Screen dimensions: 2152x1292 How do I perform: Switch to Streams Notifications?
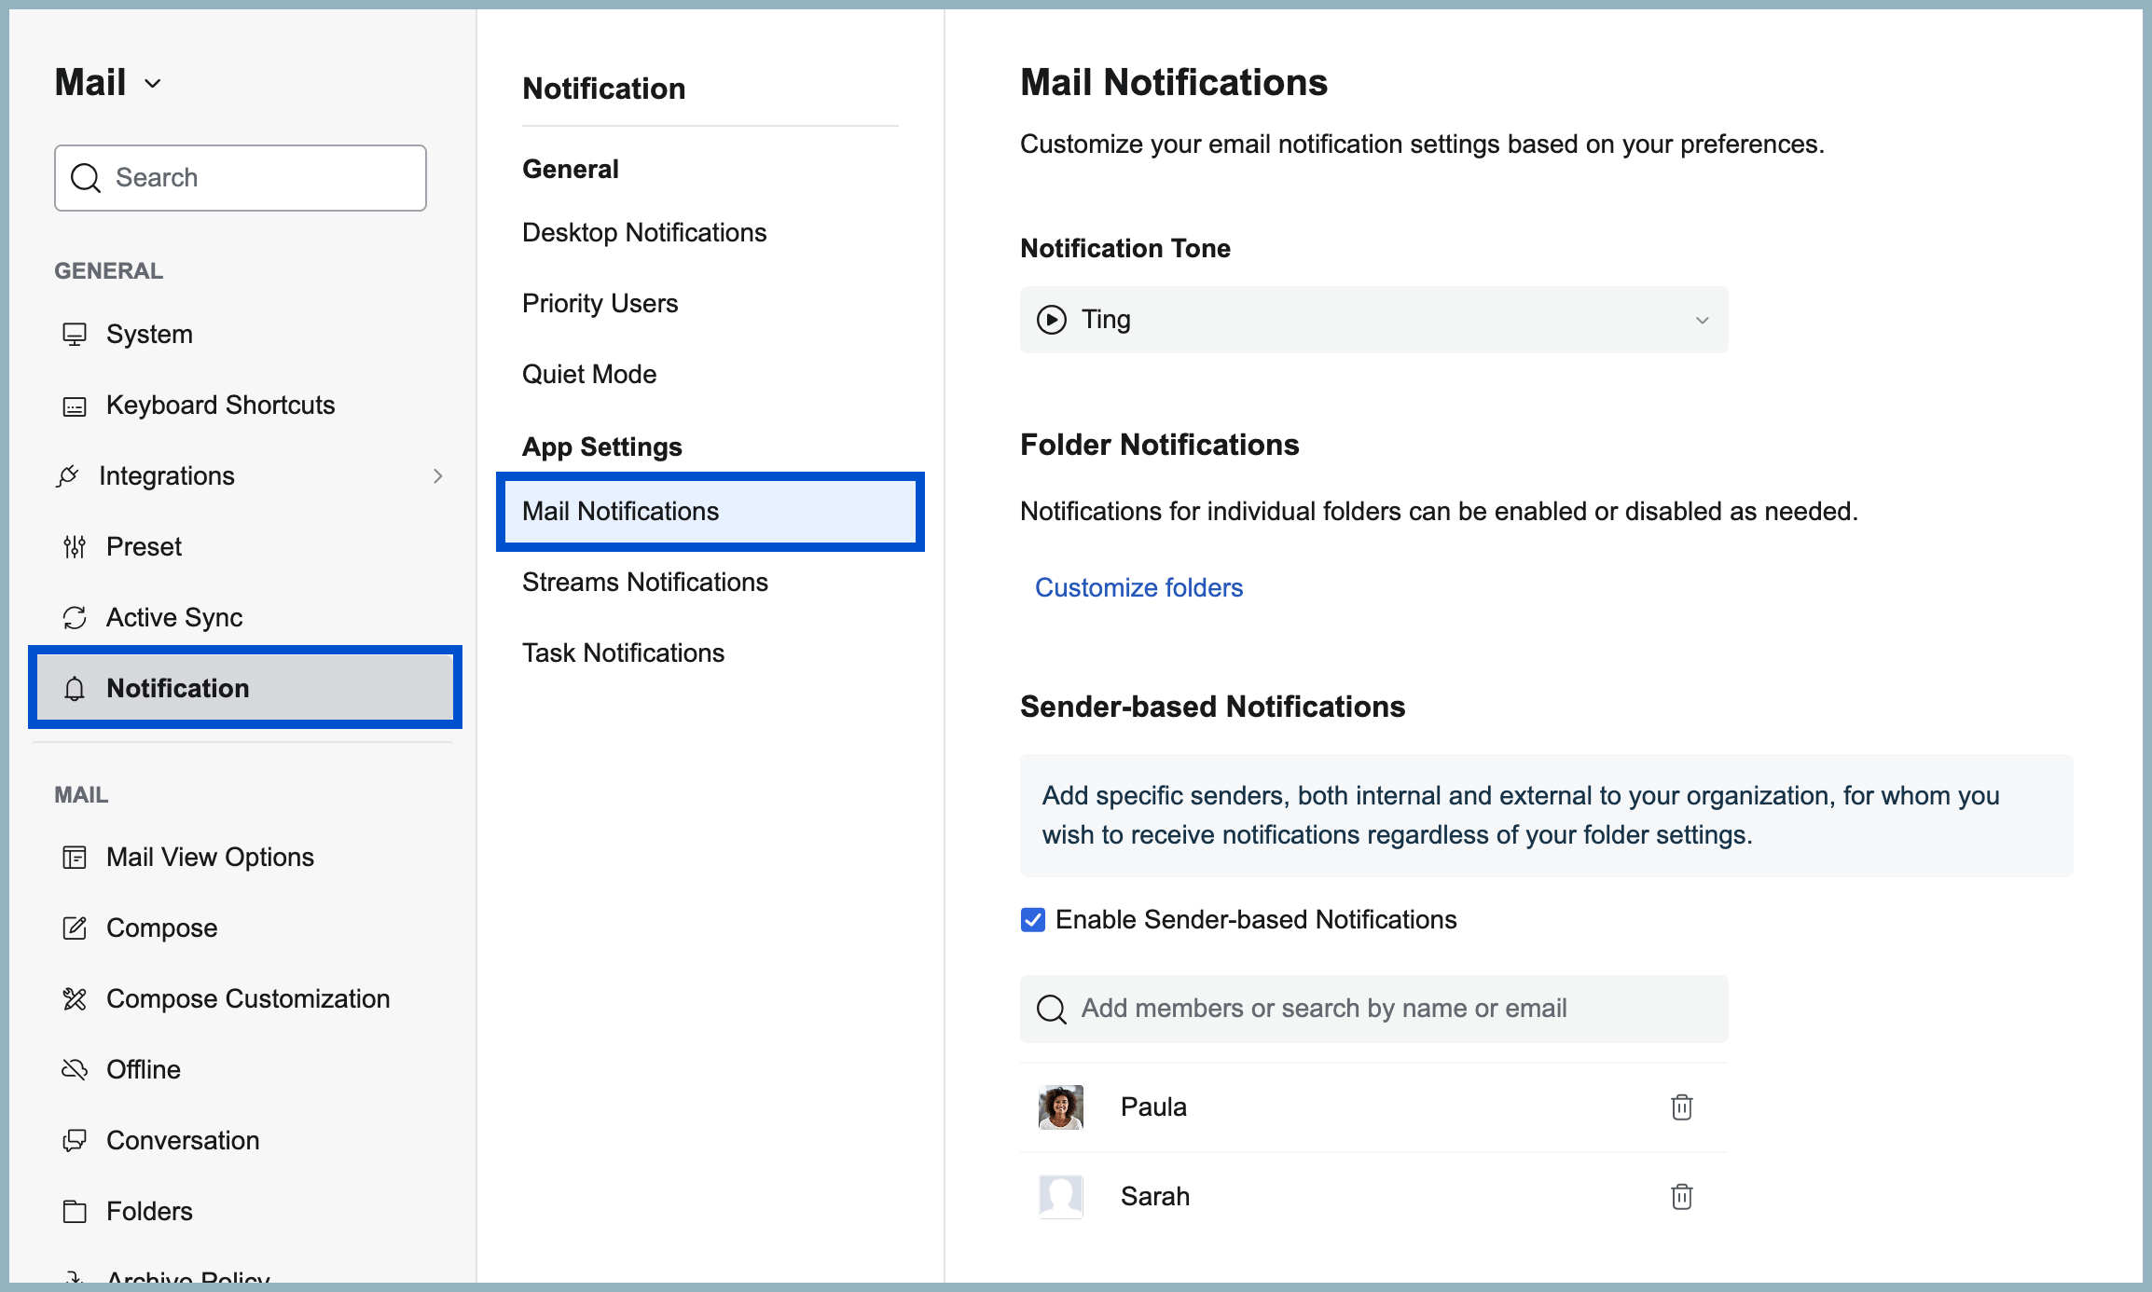click(x=644, y=582)
